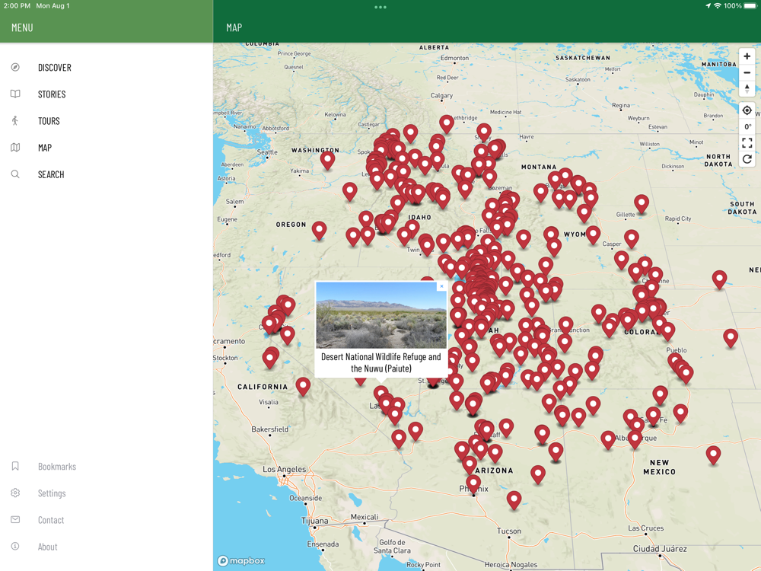Toggle fullscreen map view
Viewport: 761px width, 571px height.
[747, 143]
